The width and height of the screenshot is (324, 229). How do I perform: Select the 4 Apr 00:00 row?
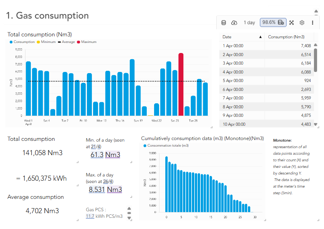click(266, 72)
